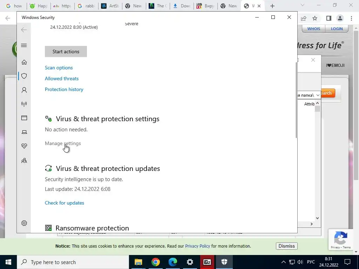
Task: Open Chrome profile avatar
Action: point(340,18)
